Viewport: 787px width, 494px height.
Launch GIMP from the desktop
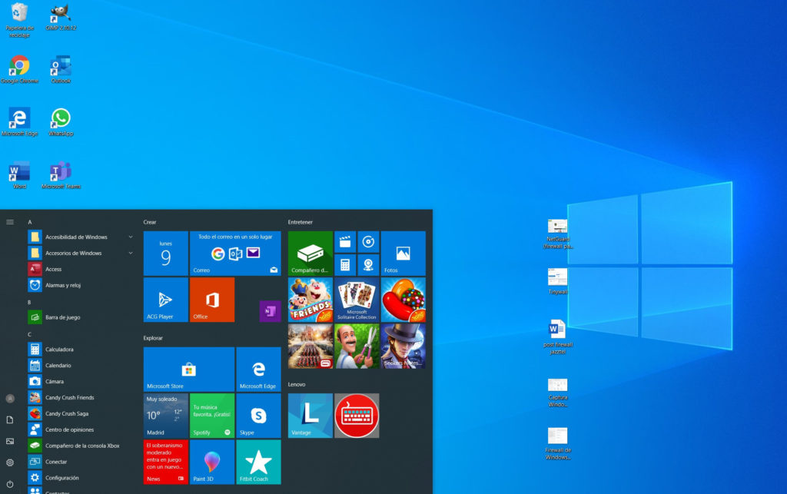(60, 14)
